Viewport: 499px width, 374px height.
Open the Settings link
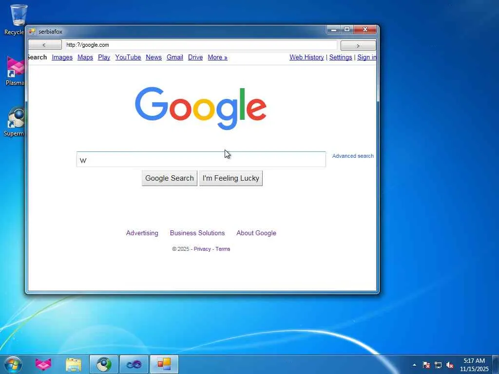point(341,57)
